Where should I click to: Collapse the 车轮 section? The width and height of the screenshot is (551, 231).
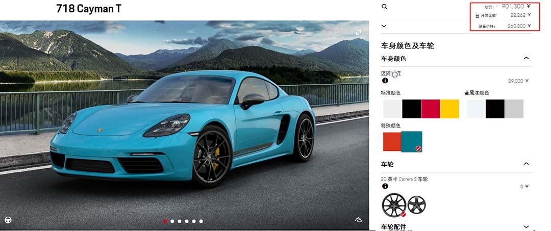click(526, 164)
